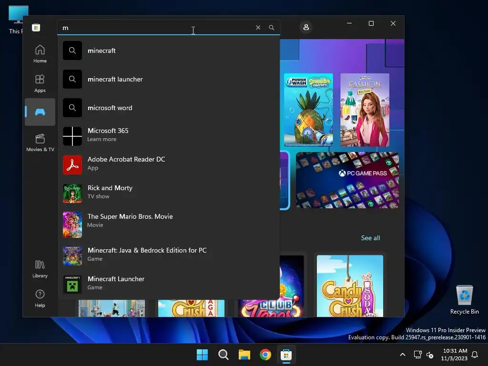Clear the search box text

(x=258, y=27)
